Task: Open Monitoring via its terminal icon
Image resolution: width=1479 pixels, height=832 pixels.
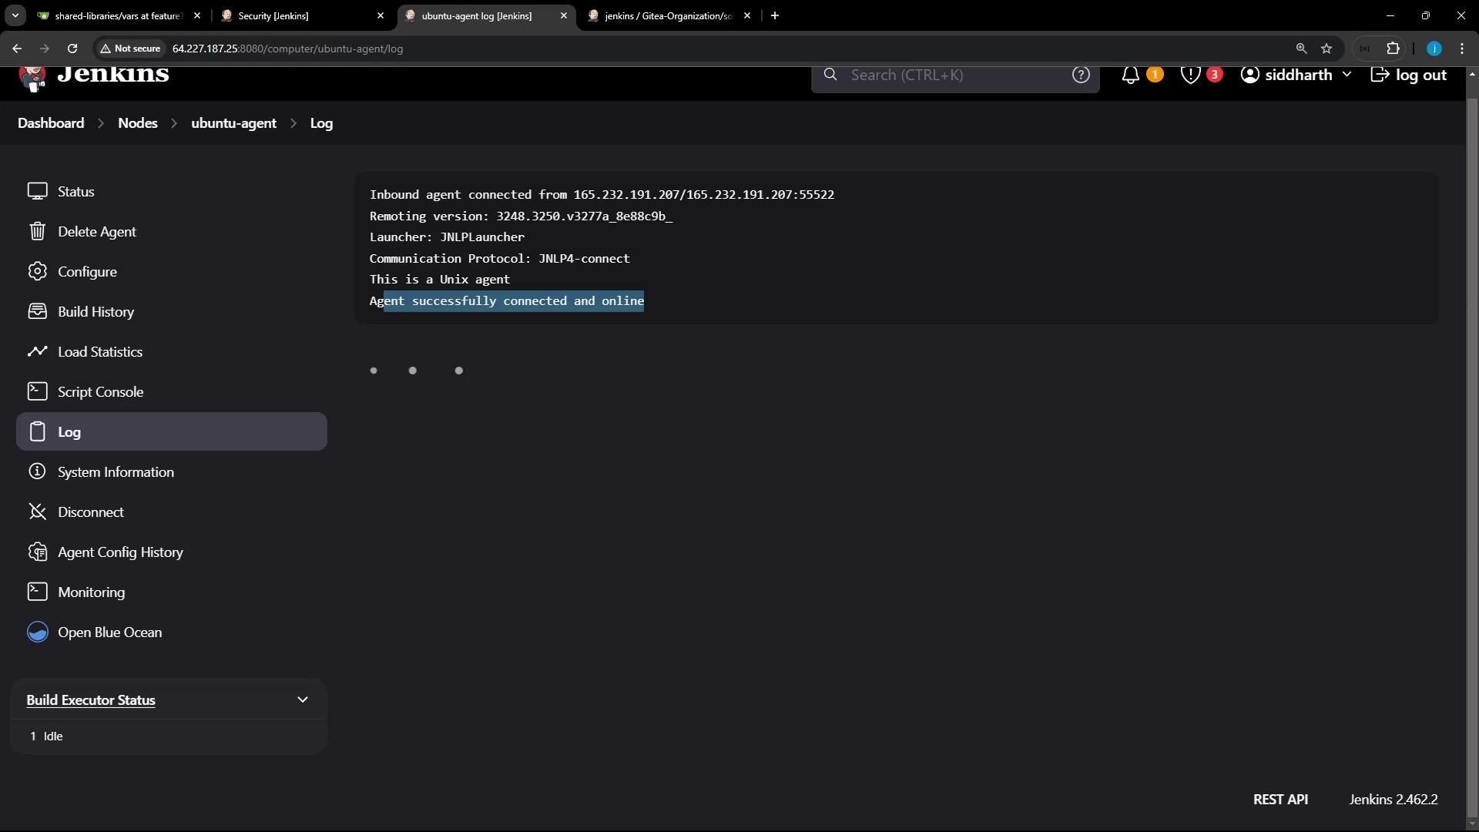Action: point(37,592)
